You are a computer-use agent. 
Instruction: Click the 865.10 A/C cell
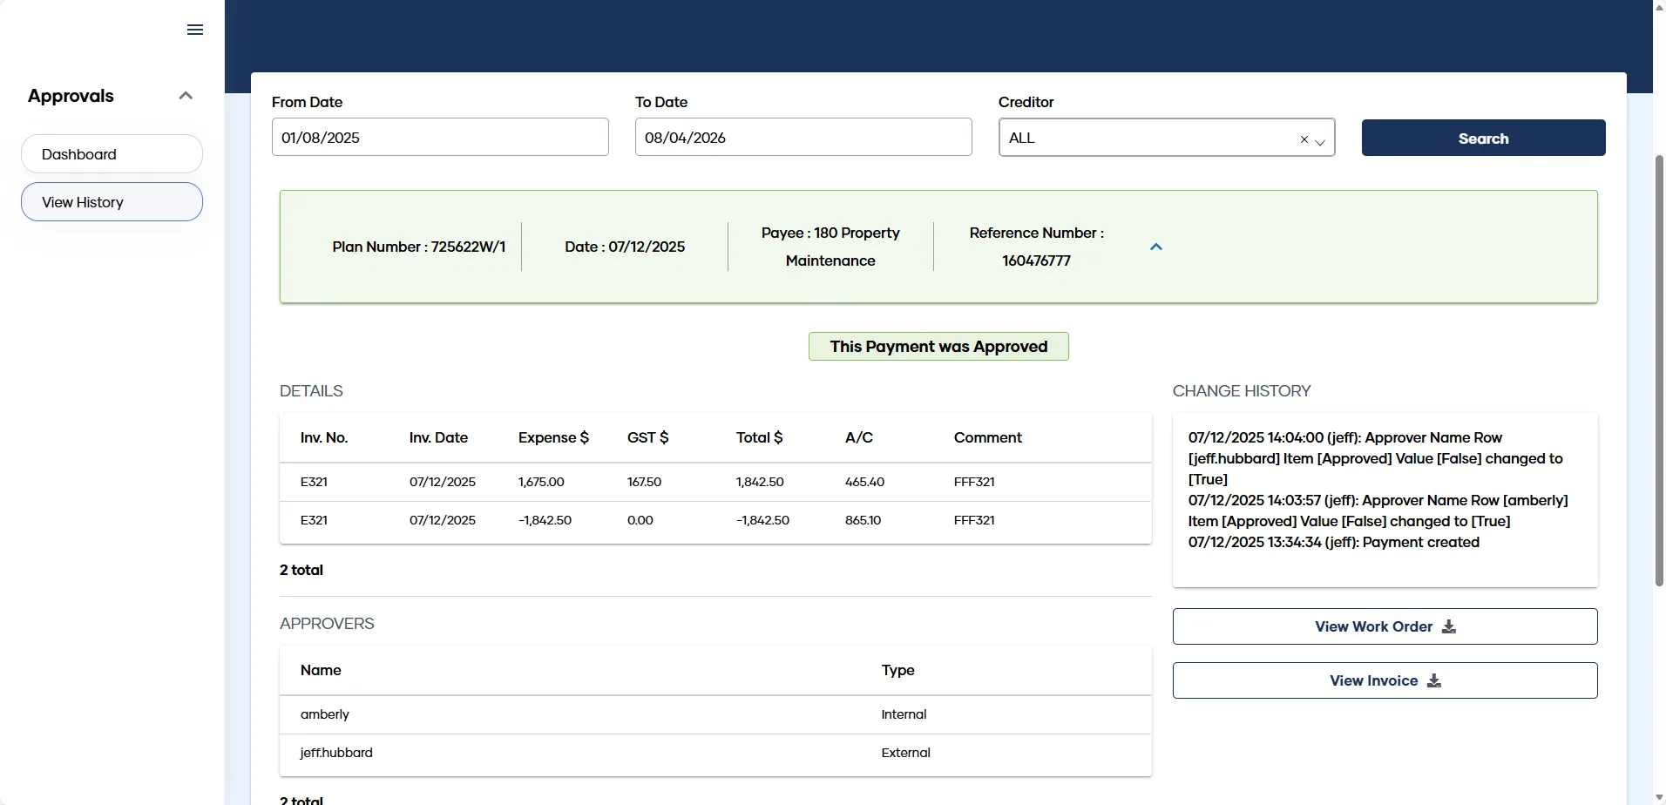863,520
